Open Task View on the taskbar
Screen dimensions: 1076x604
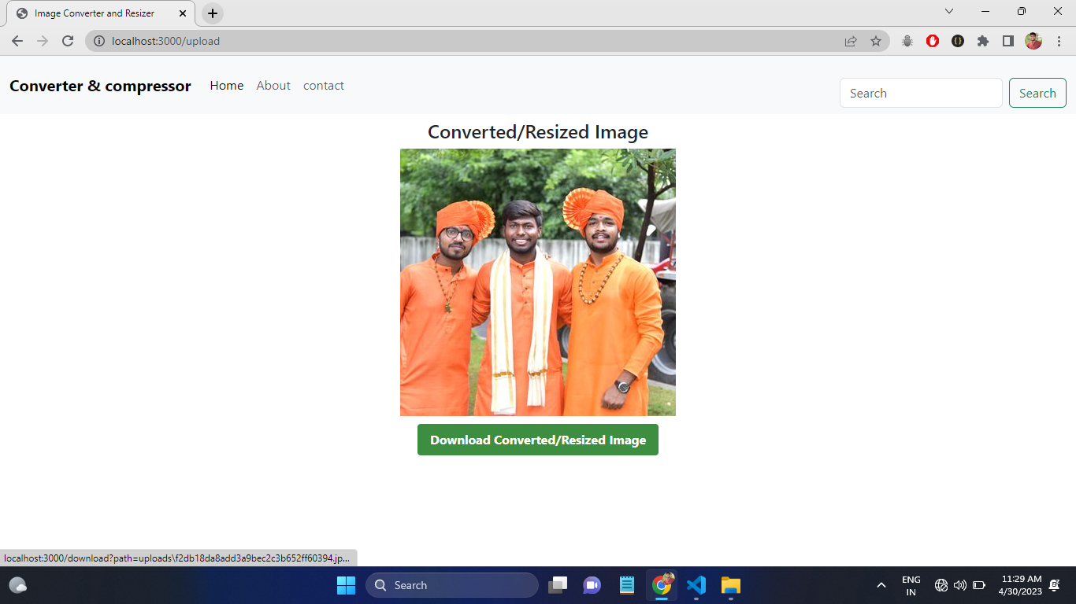coord(558,585)
